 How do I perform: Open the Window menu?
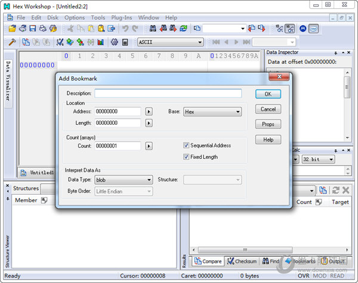pyautogui.click(x=149, y=17)
